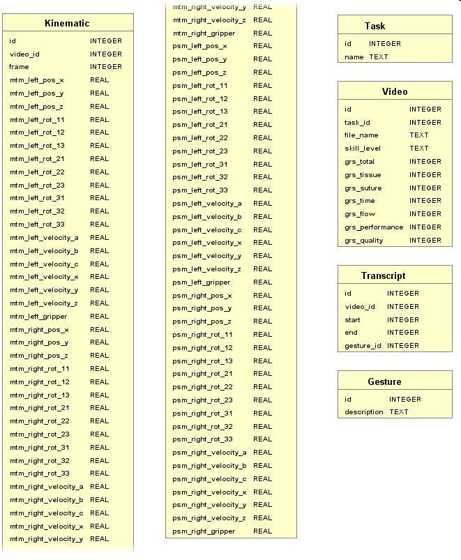
Task: Select the psm_left_pos_y field
Action: (x=231, y=59)
